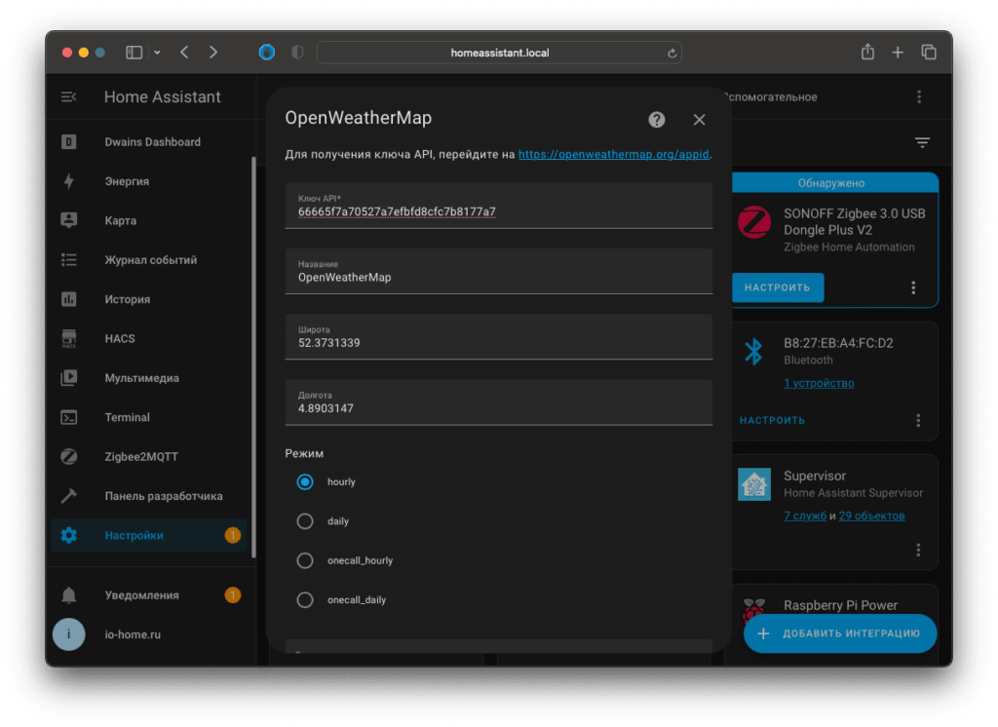Click the Ключ API input field
998x727 pixels.
tap(499, 206)
